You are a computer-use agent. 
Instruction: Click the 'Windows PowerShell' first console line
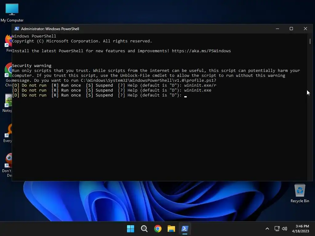coord(34,36)
